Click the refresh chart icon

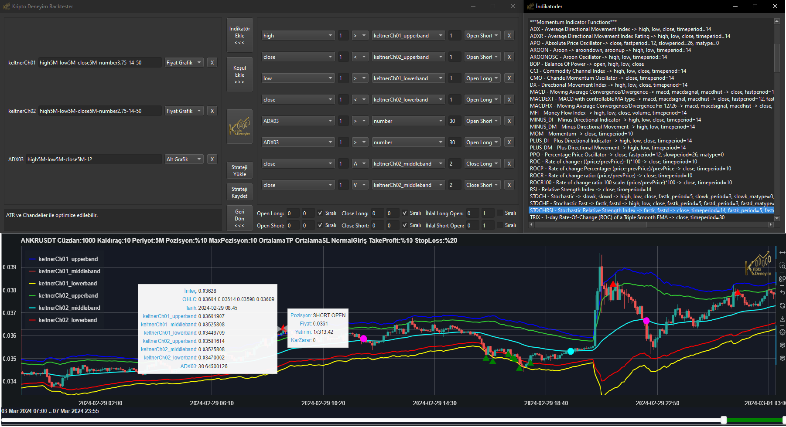click(782, 305)
